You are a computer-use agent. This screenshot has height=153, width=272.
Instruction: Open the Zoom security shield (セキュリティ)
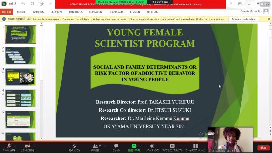point(74,148)
